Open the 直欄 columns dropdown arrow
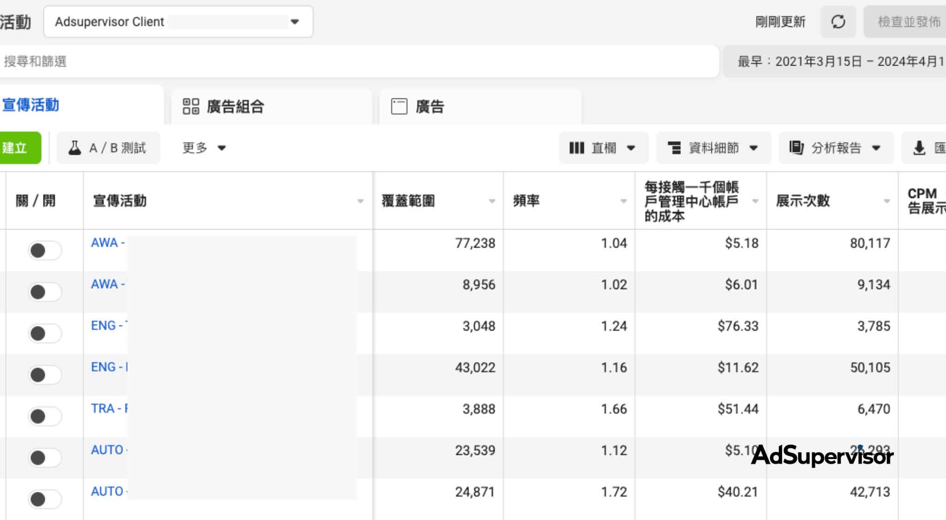This screenshot has width=946, height=520. (x=631, y=148)
